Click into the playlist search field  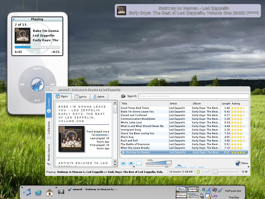tap(194, 96)
